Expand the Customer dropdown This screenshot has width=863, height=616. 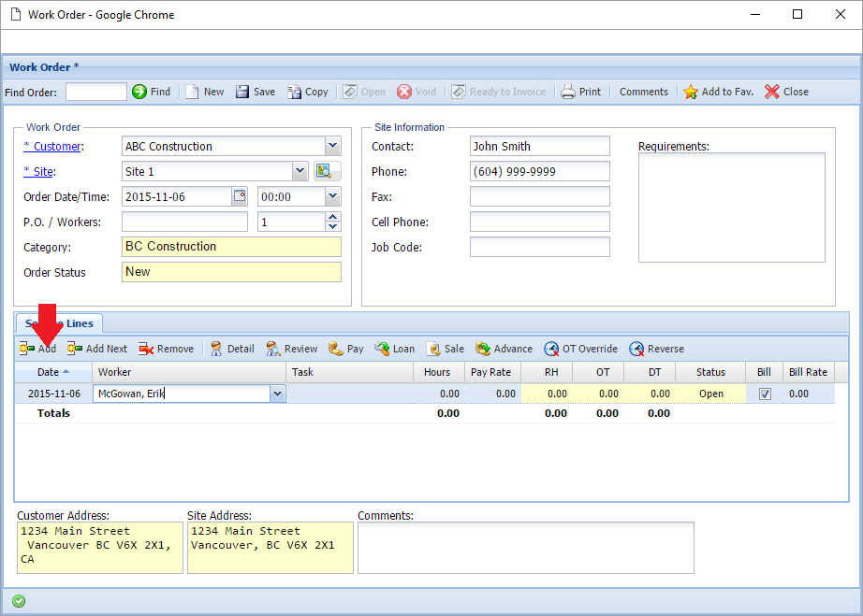(332, 146)
